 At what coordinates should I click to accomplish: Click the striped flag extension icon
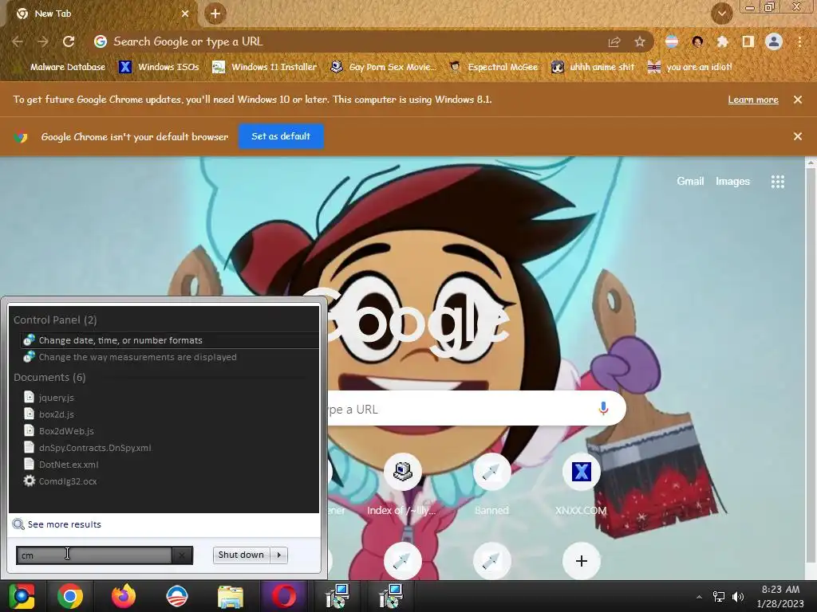pos(672,41)
